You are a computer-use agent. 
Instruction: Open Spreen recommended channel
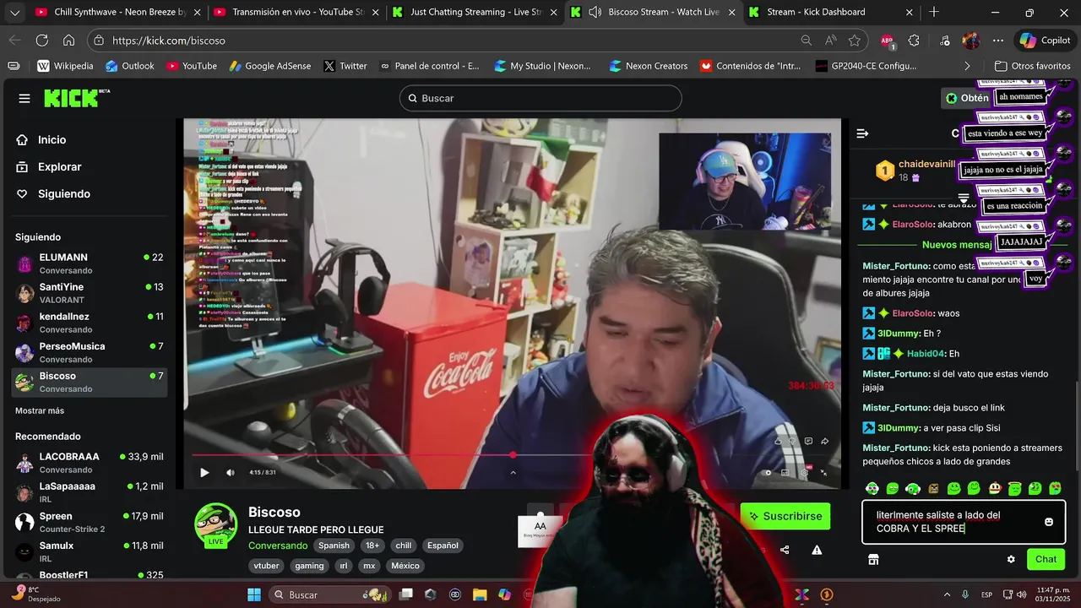(90, 522)
